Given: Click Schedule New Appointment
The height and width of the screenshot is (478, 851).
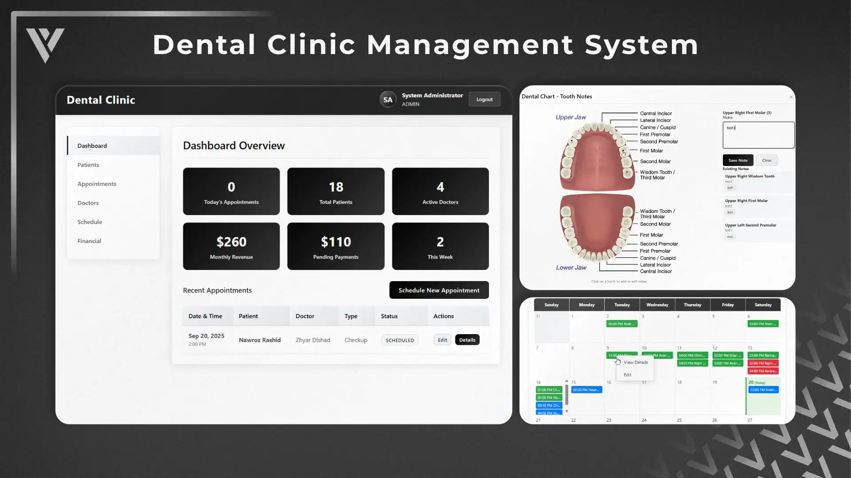Looking at the screenshot, I should [x=438, y=290].
